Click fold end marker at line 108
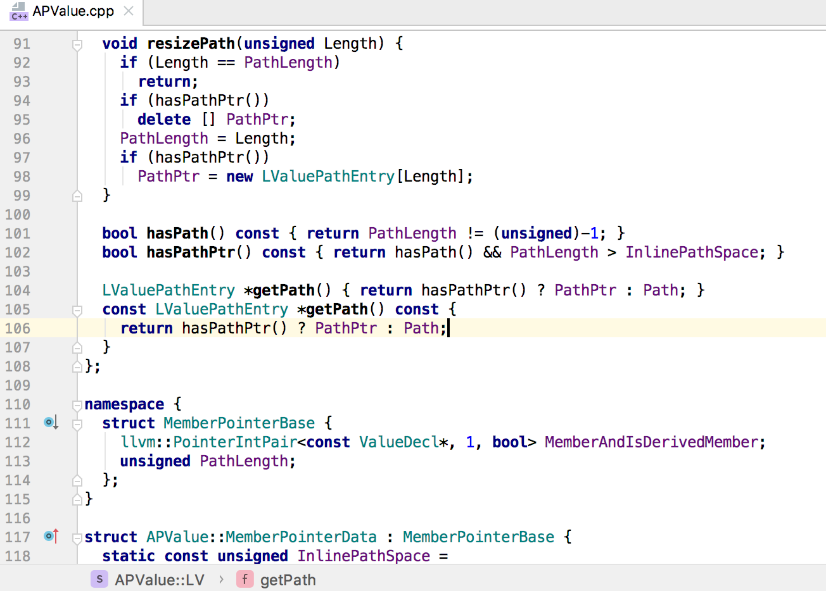826x591 pixels. click(77, 366)
